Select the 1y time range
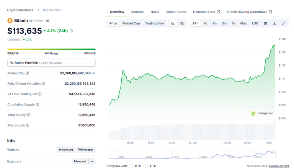This screenshot has height=168, width=294. coord(233,23)
